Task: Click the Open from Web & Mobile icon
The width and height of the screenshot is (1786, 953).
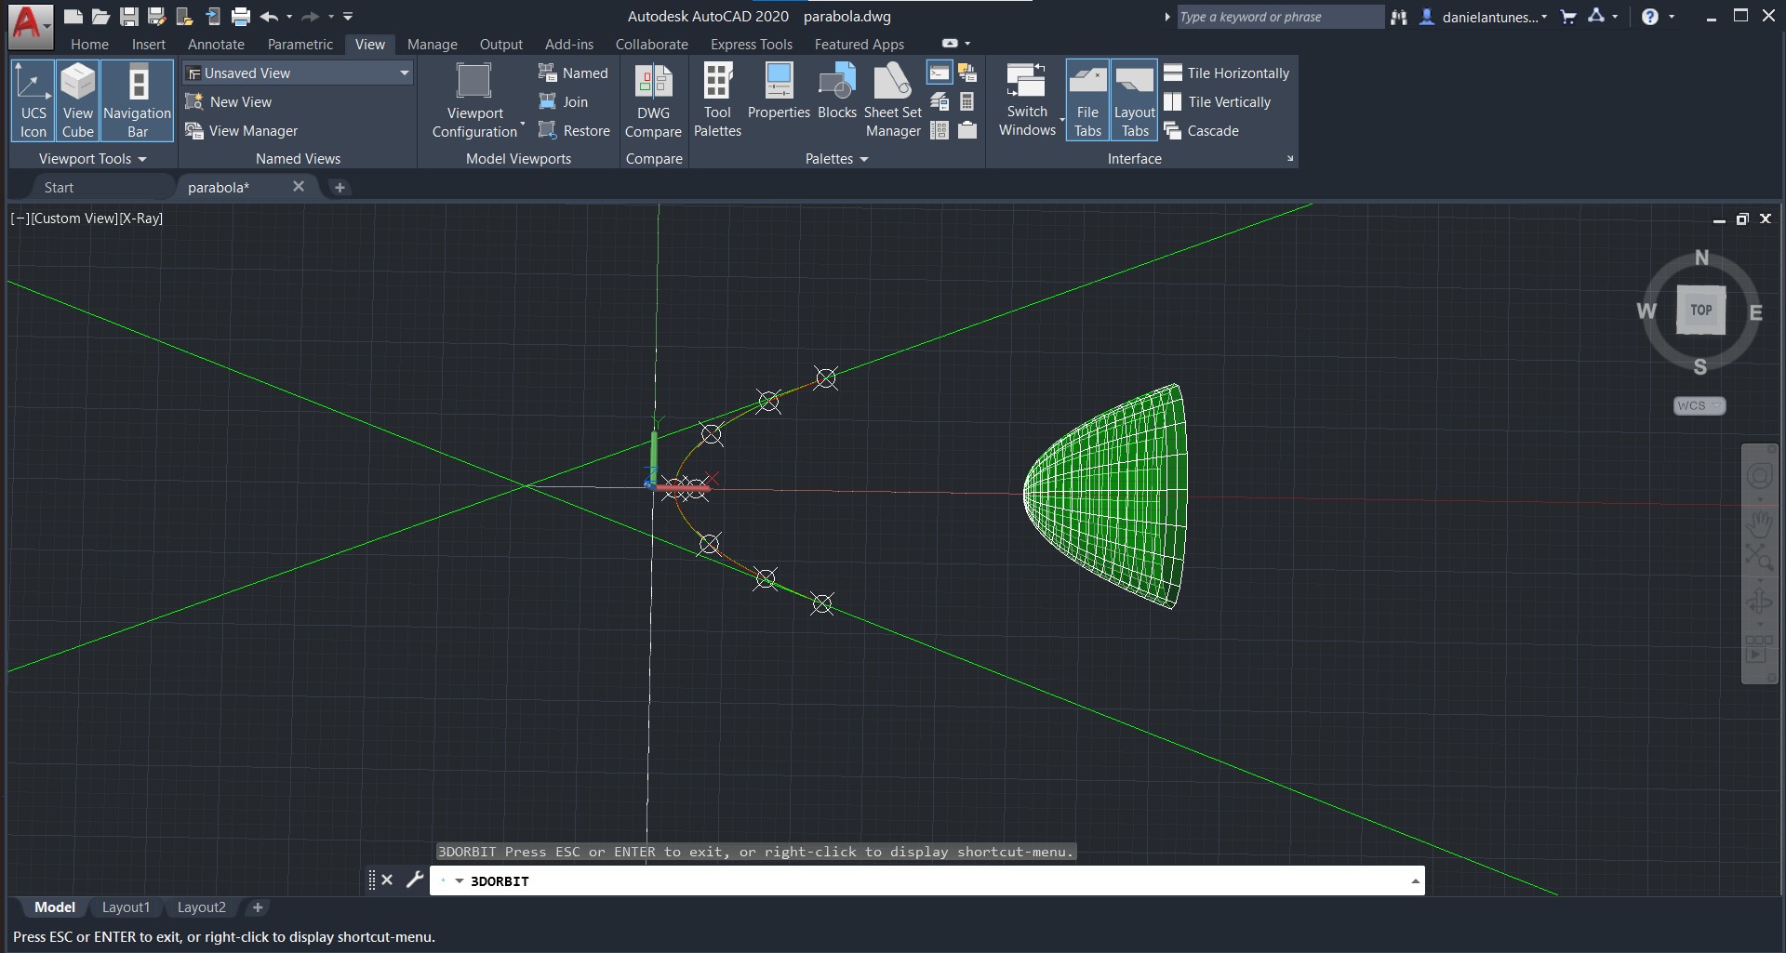Action: coord(185,16)
